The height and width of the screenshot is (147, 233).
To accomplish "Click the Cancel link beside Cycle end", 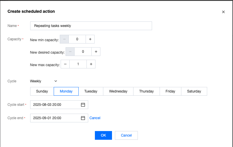I will pyautogui.click(x=95, y=118).
